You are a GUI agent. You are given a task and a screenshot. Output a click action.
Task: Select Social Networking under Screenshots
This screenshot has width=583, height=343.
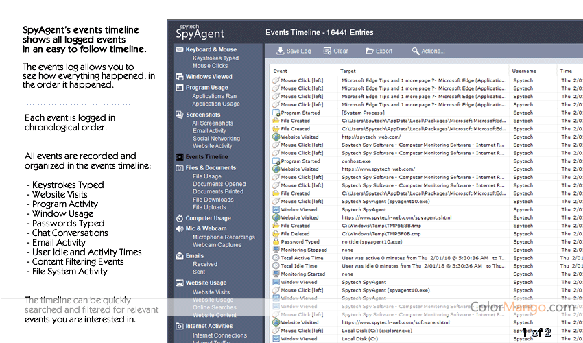215,139
